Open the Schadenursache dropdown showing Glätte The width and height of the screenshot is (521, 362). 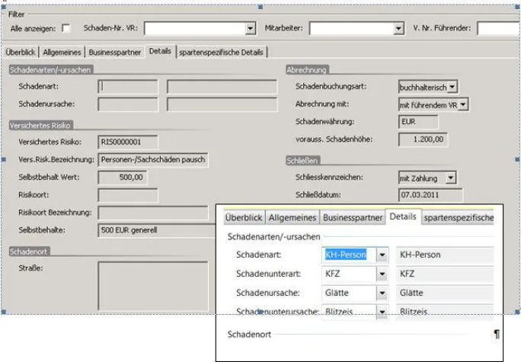pyautogui.click(x=382, y=292)
